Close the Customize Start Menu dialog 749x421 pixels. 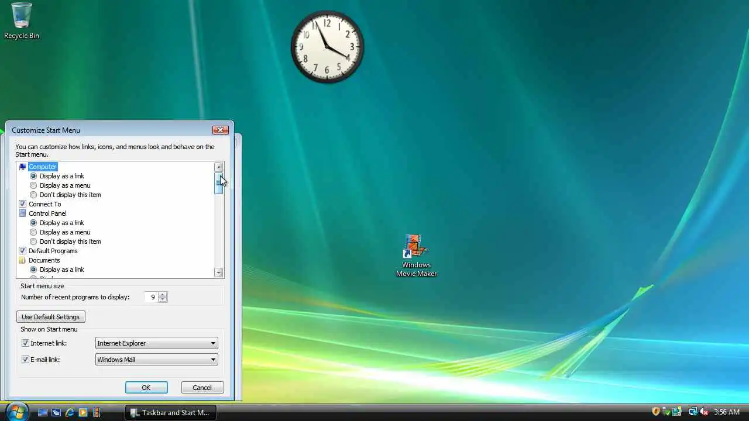221,130
